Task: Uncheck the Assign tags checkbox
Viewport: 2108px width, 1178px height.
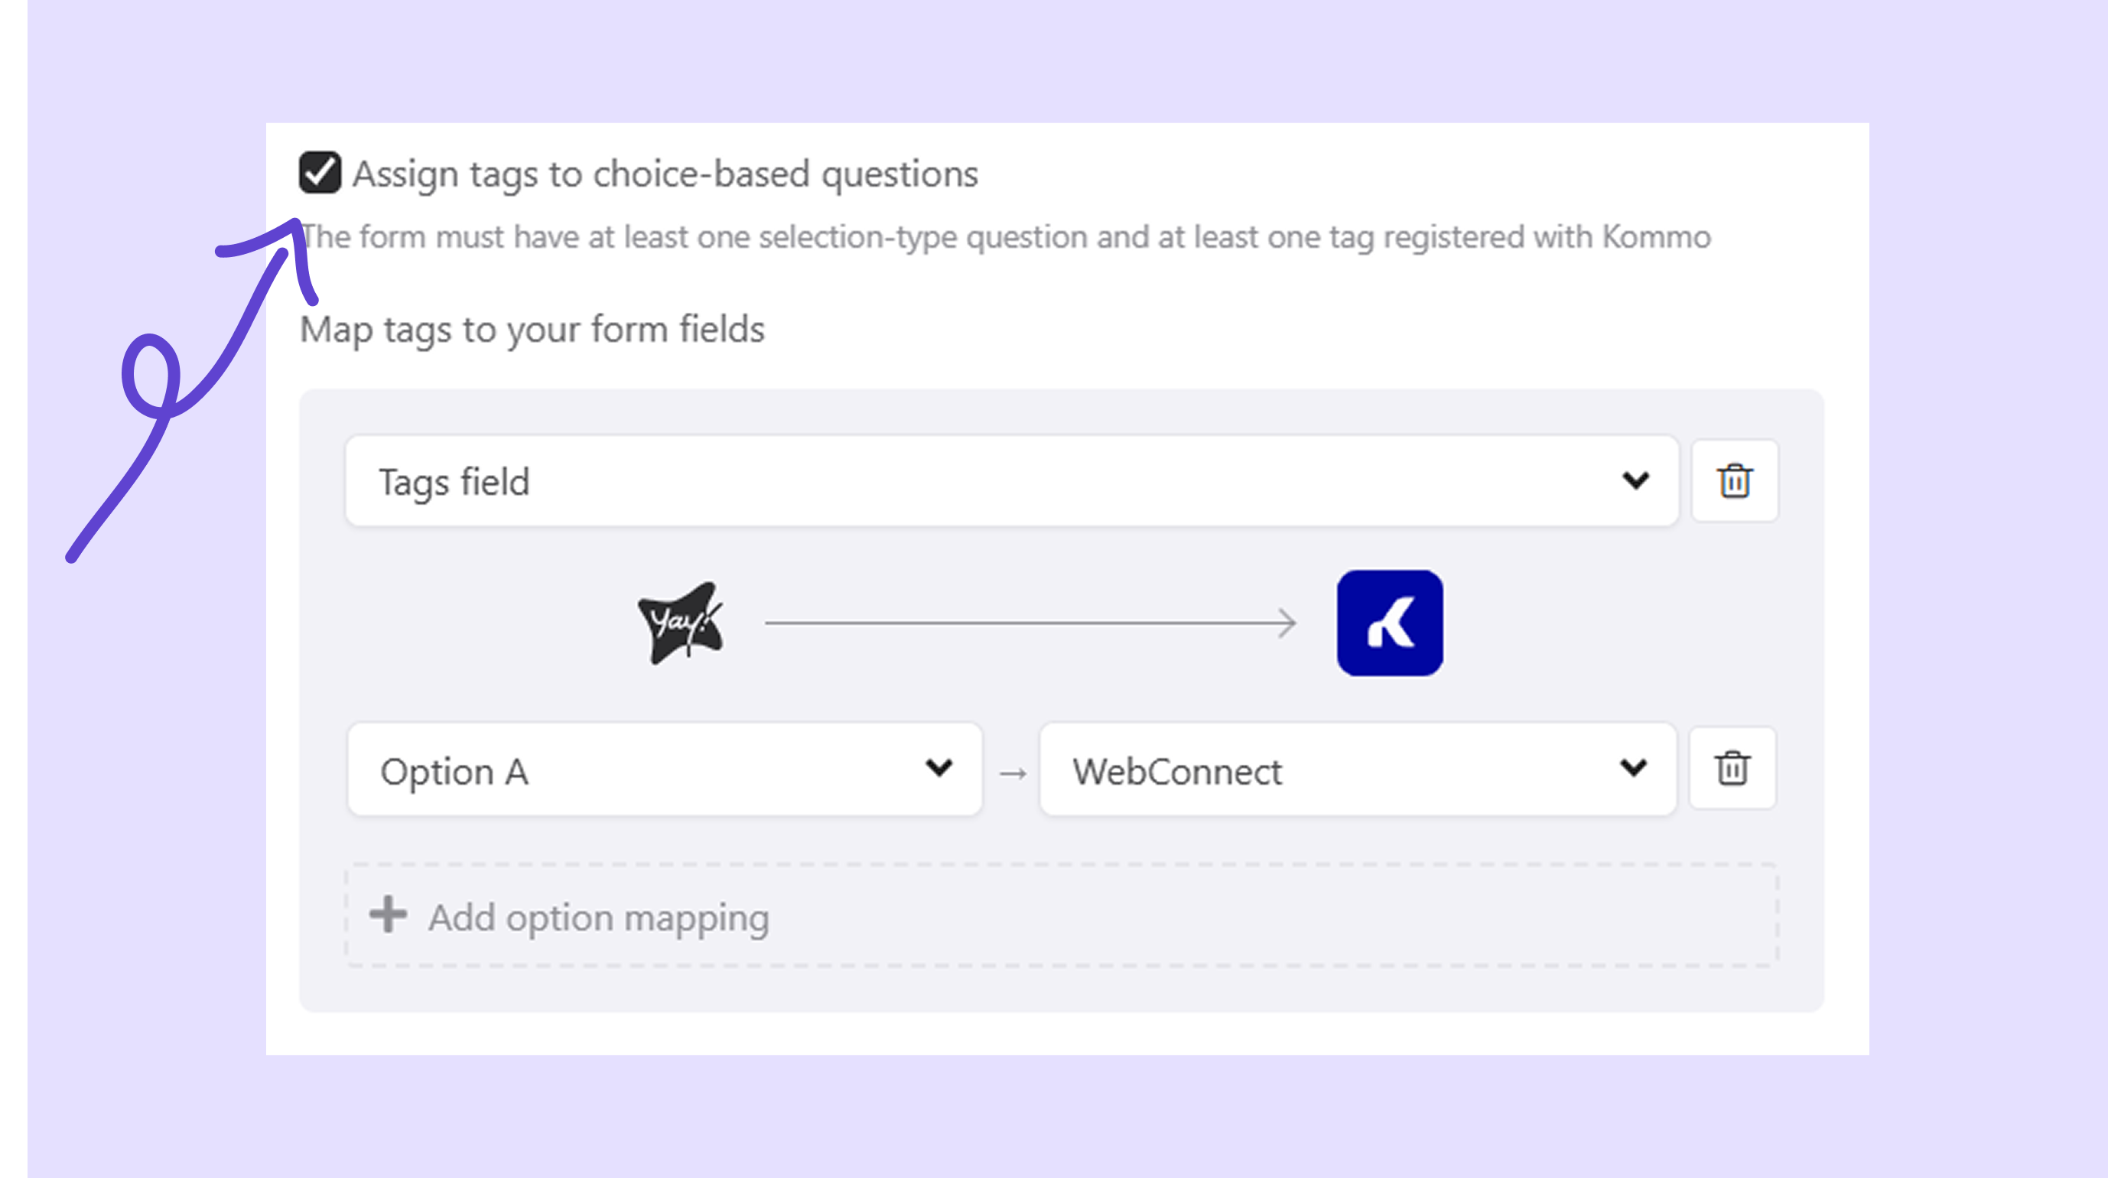Action: point(319,172)
